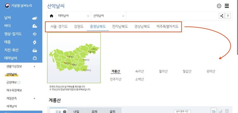Open the 테마날씨 breadcrumb dropdown
Screen dimensions: 238x113
click(73, 16)
